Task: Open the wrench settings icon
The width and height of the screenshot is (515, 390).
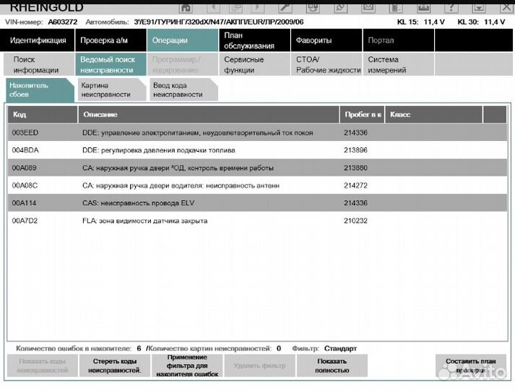Action: coord(285,6)
